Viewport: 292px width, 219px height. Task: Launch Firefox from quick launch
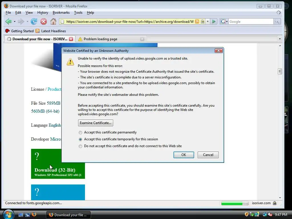[34, 214]
